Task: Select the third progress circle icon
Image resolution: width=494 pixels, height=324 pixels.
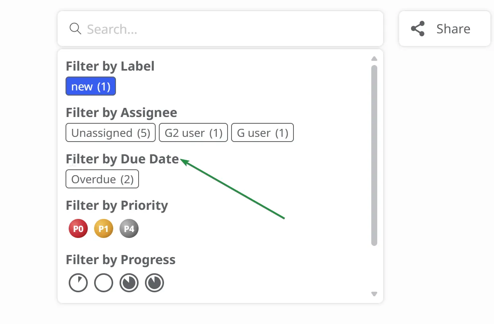Action: point(129,283)
